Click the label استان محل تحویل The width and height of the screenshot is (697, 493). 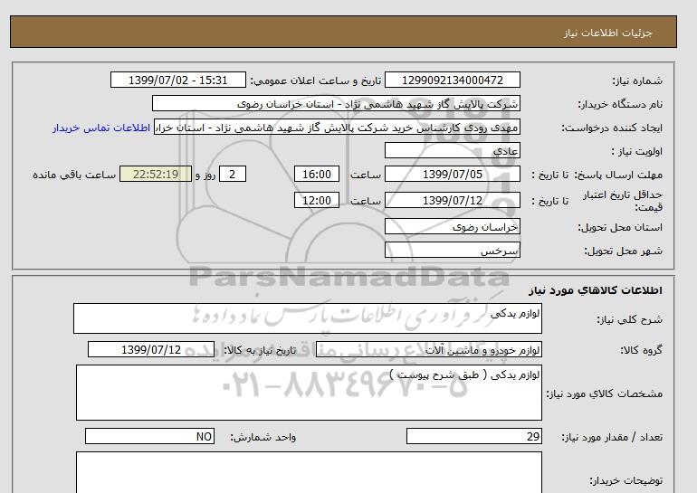click(x=620, y=227)
